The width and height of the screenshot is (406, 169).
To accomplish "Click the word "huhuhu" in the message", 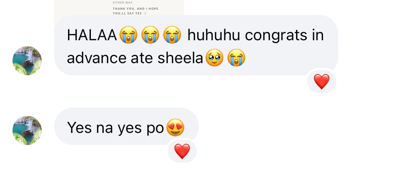I will (x=214, y=35).
